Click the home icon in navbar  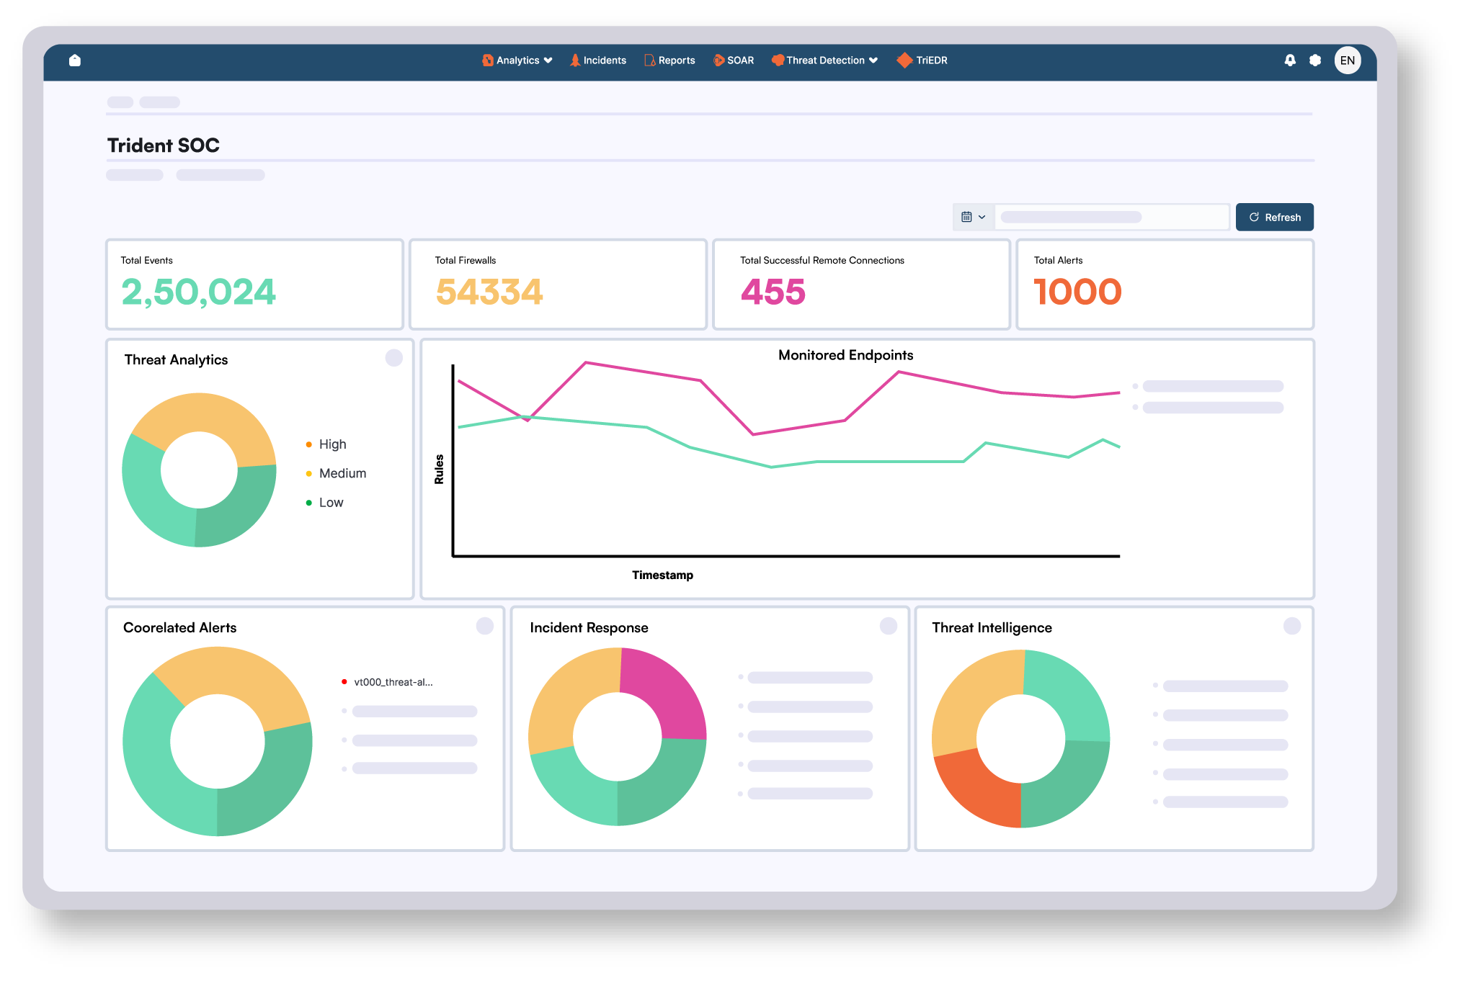(75, 60)
